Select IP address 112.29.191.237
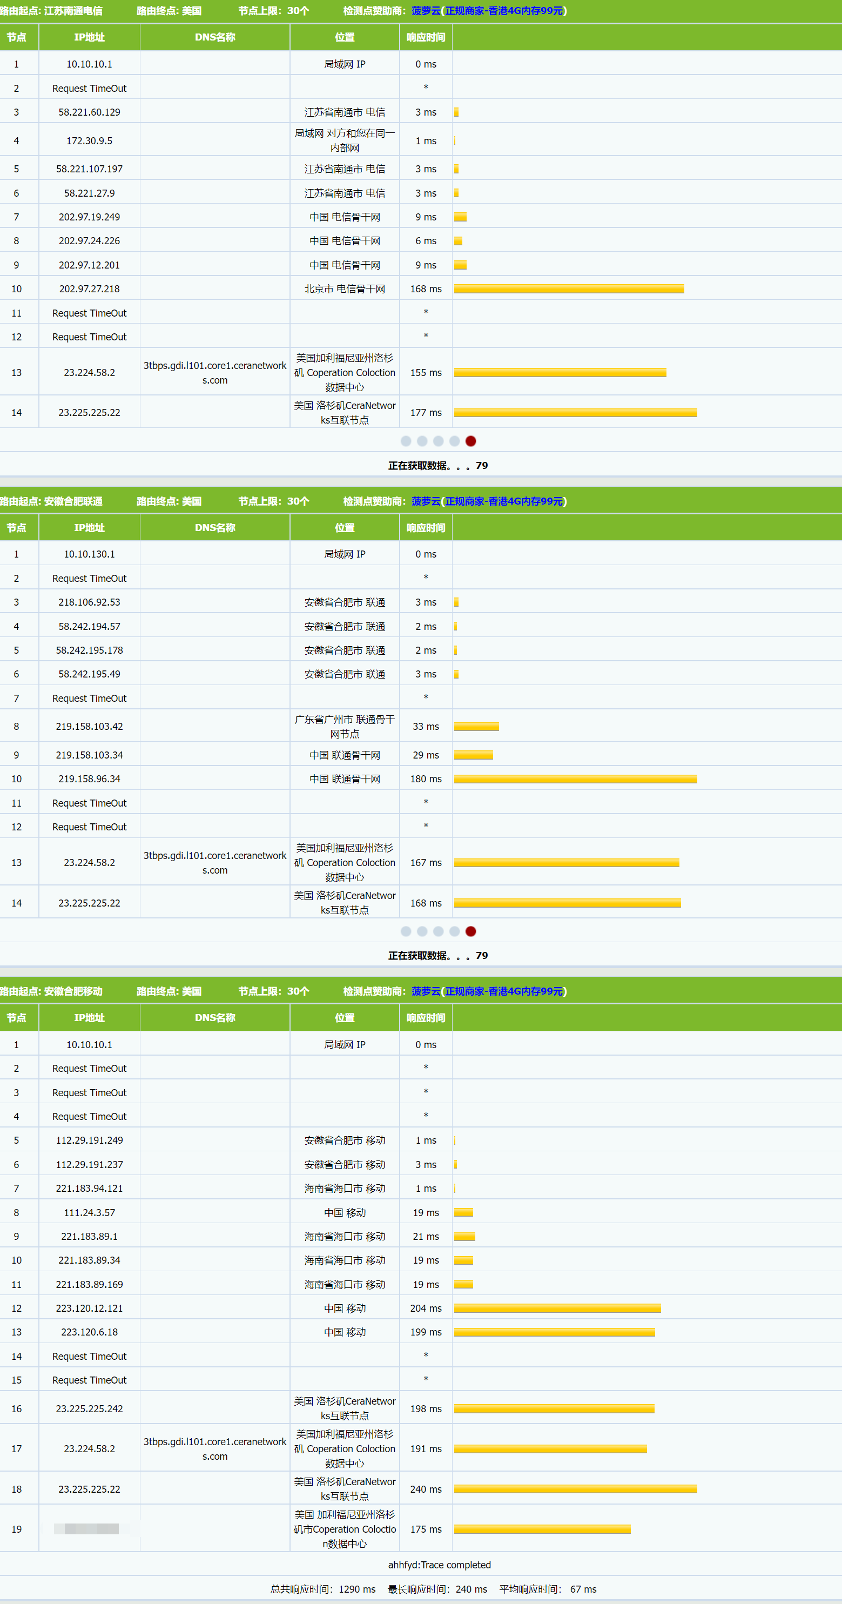 [x=90, y=1164]
